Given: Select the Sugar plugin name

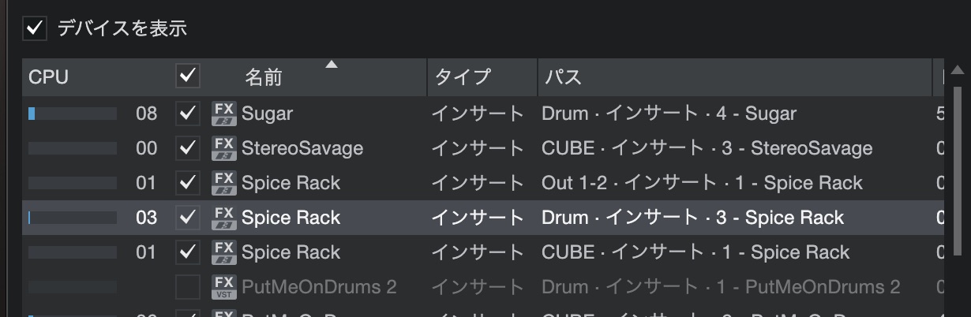Looking at the screenshot, I should tap(267, 114).
